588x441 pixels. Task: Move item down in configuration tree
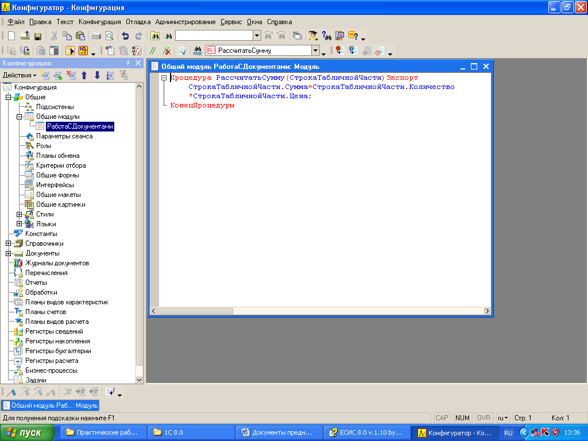click(x=97, y=75)
